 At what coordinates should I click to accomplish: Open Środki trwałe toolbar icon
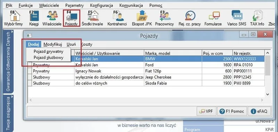click(93, 16)
